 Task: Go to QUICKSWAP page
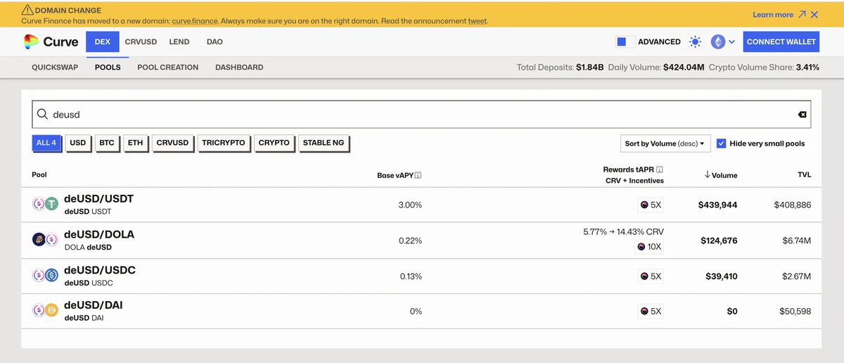[55, 68]
